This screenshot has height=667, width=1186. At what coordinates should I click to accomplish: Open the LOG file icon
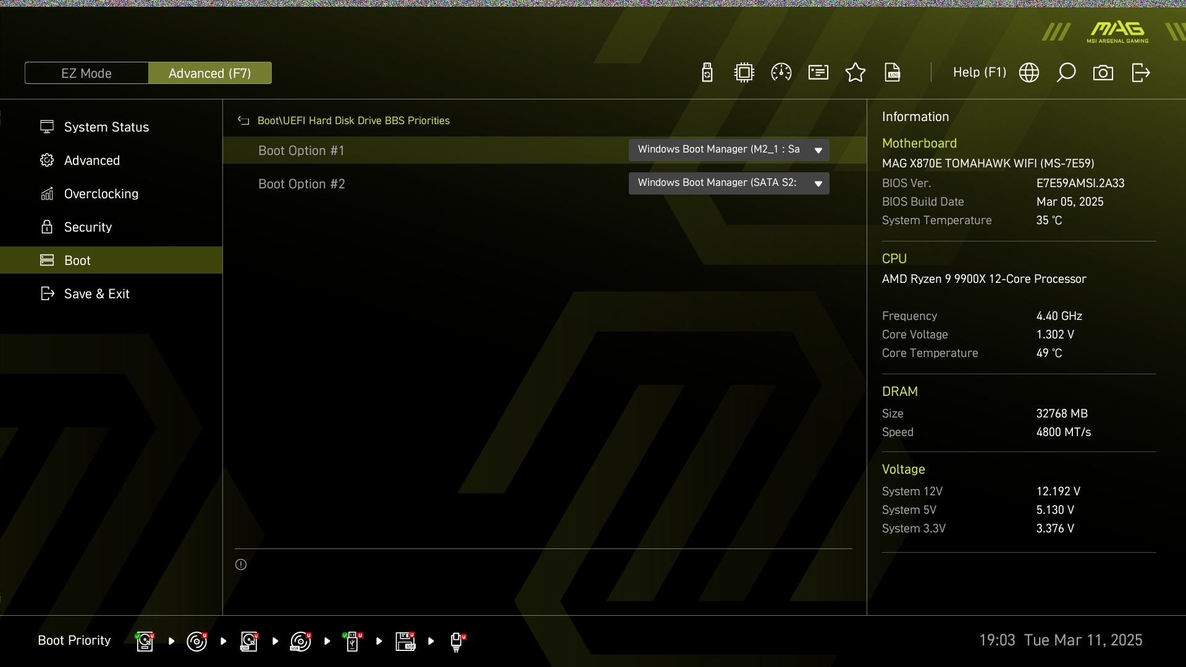[x=893, y=73]
